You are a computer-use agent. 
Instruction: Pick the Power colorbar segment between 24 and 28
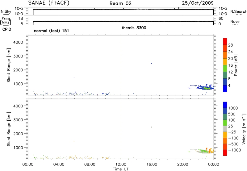pos(225,48)
